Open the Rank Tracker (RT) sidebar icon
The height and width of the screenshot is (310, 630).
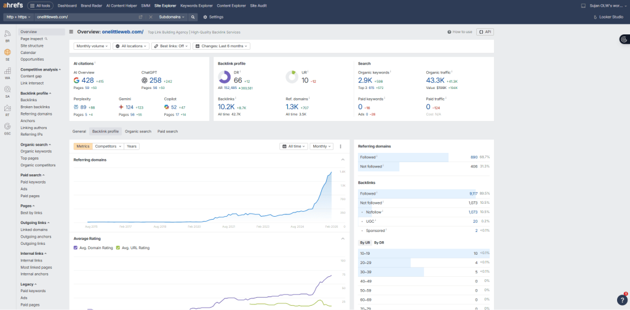[x=7, y=108]
